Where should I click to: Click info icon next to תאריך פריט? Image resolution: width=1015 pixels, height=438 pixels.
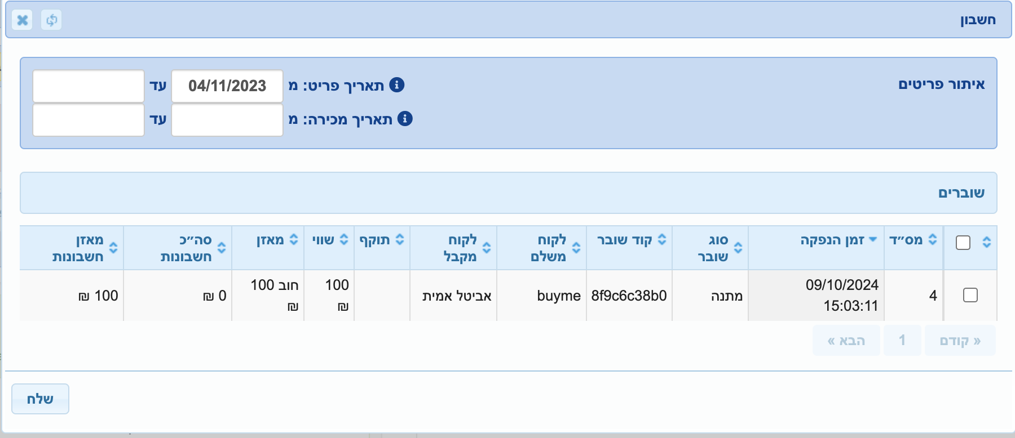click(x=397, y=85)
